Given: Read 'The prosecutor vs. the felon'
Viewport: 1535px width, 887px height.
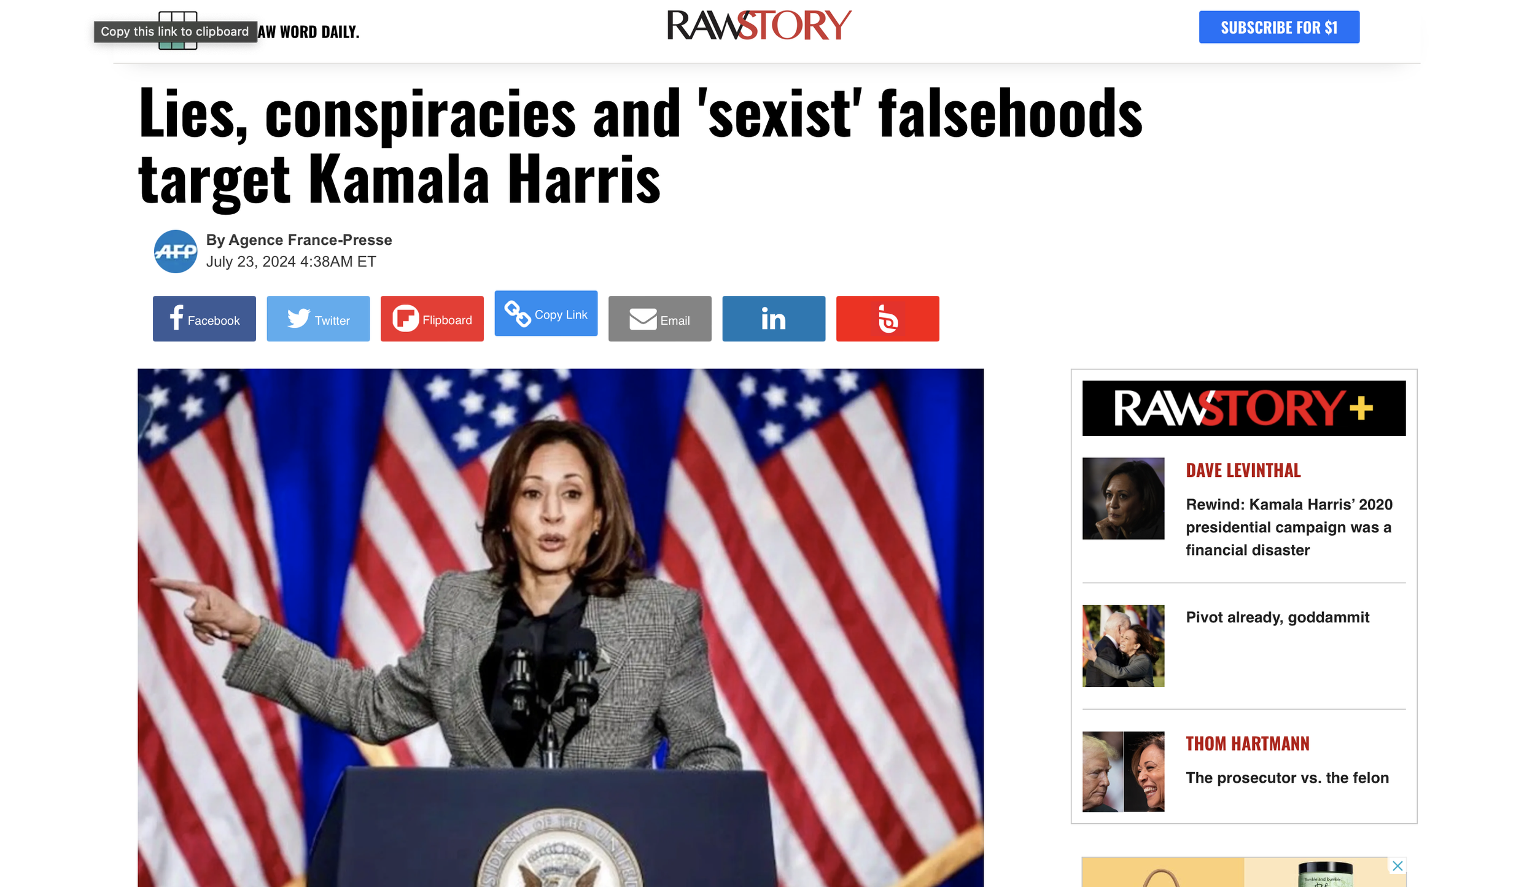Looking at the screenshot, I should tap(1287, 778).
